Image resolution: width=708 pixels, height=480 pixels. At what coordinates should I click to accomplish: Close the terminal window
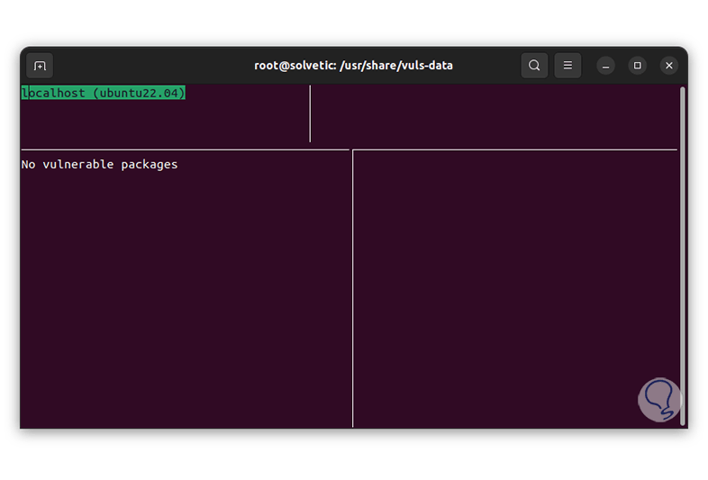[x=668, y=66]
